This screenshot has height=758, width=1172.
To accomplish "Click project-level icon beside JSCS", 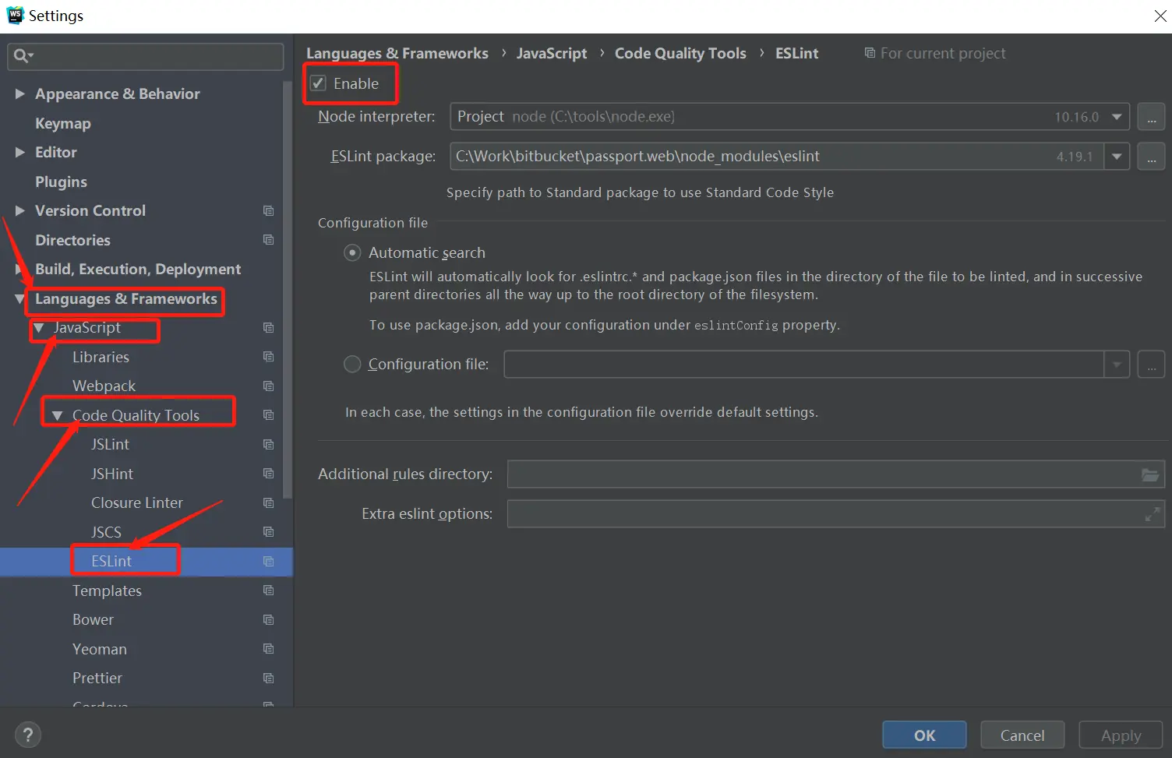I will coord(268,532).
